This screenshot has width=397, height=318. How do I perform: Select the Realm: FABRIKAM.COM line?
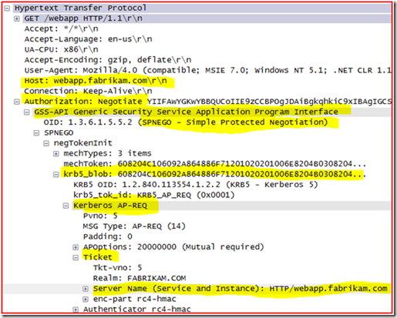pos(140,278)
